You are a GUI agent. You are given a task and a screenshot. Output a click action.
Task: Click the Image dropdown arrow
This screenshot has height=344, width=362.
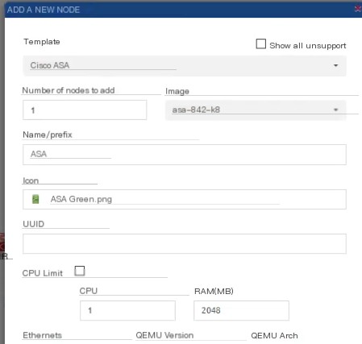[335, 110]
